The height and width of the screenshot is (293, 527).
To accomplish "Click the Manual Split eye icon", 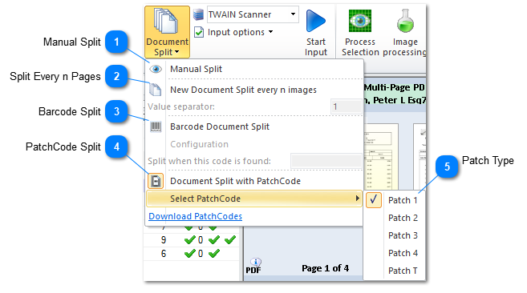I will [156, 69].
